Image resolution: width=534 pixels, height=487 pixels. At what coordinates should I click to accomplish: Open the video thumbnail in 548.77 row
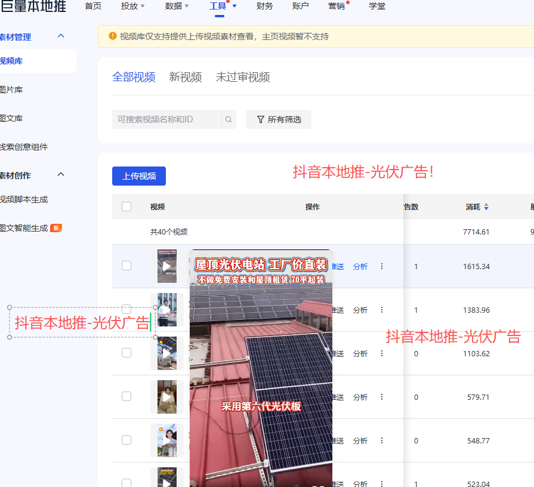(167, 440)
